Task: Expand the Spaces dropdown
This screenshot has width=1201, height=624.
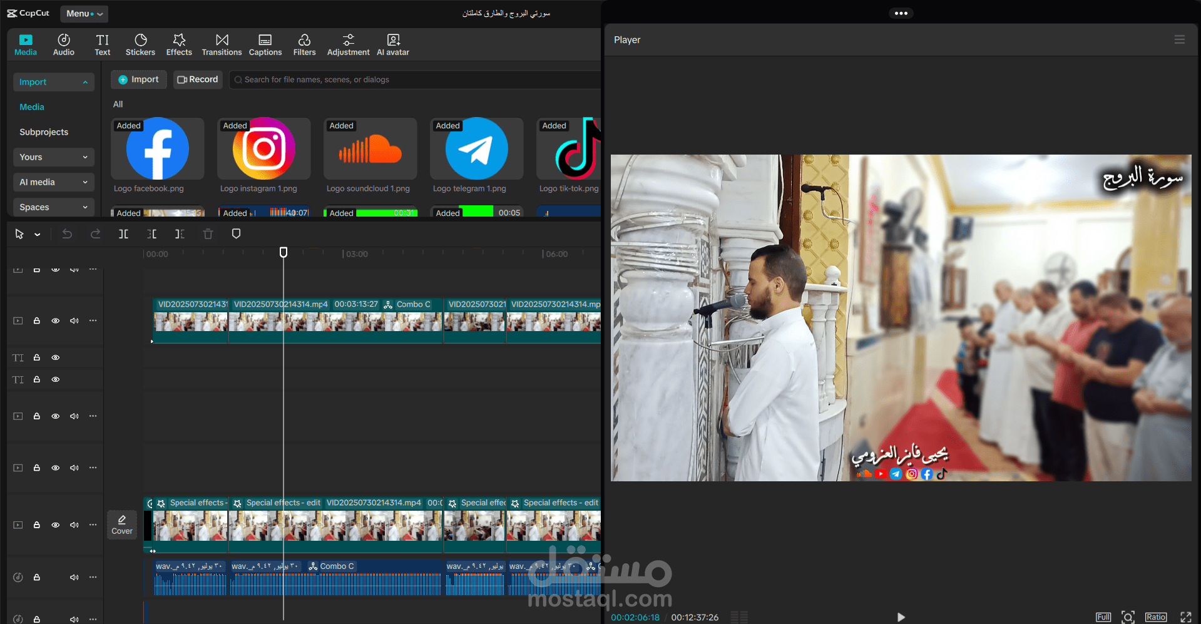Action: tap(54, 207)
